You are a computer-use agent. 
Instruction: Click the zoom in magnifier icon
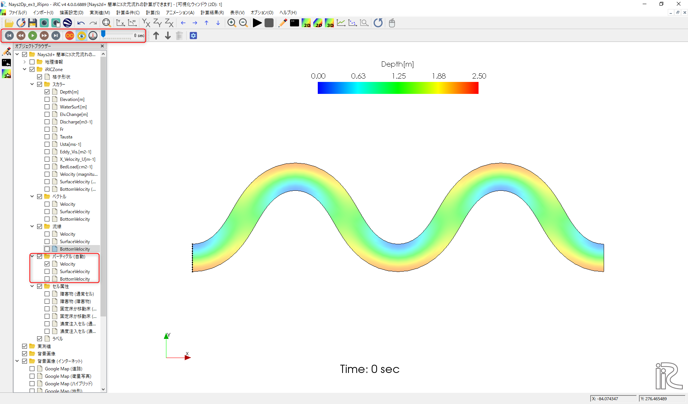pyautogui.click(x=232, y=23)
